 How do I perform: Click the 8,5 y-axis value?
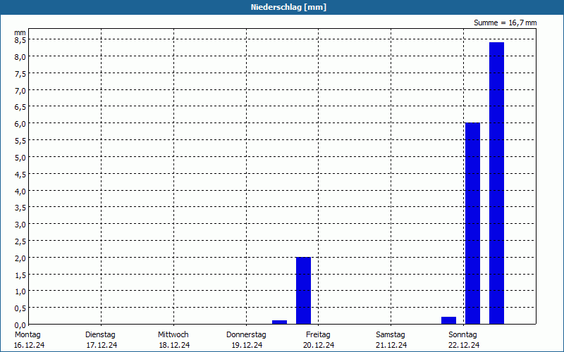pos(20,40)
